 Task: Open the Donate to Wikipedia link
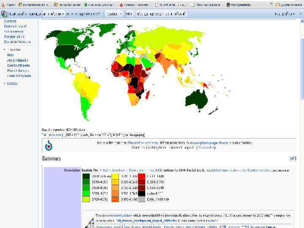[x=17, y=42]
